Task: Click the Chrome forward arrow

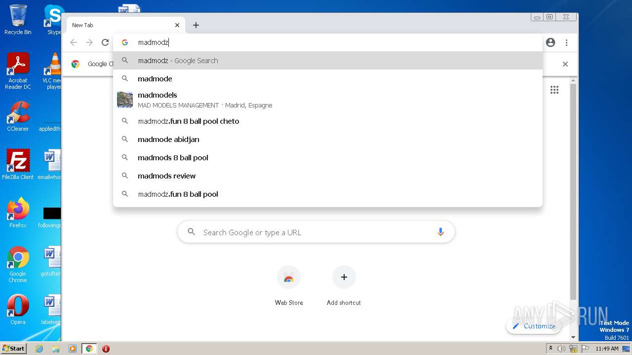Action: coord(89,42)
